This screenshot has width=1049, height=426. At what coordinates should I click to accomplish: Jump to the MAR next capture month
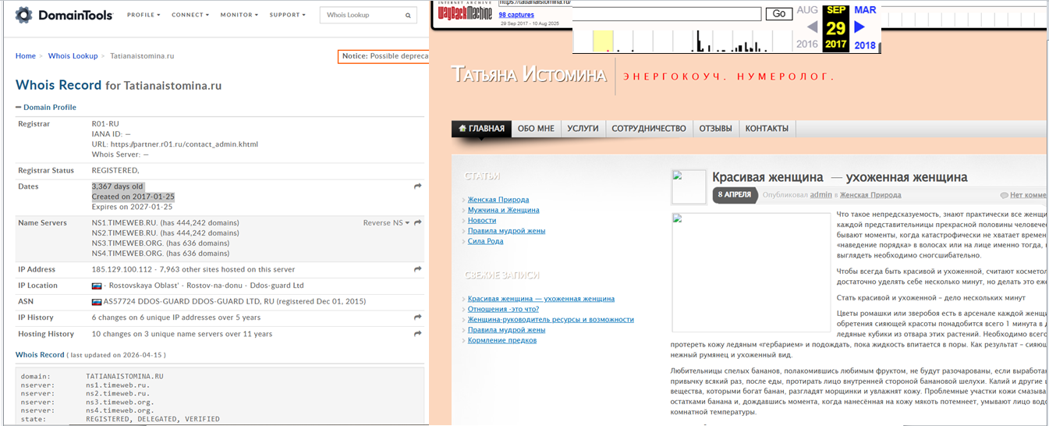click(865, 10)
